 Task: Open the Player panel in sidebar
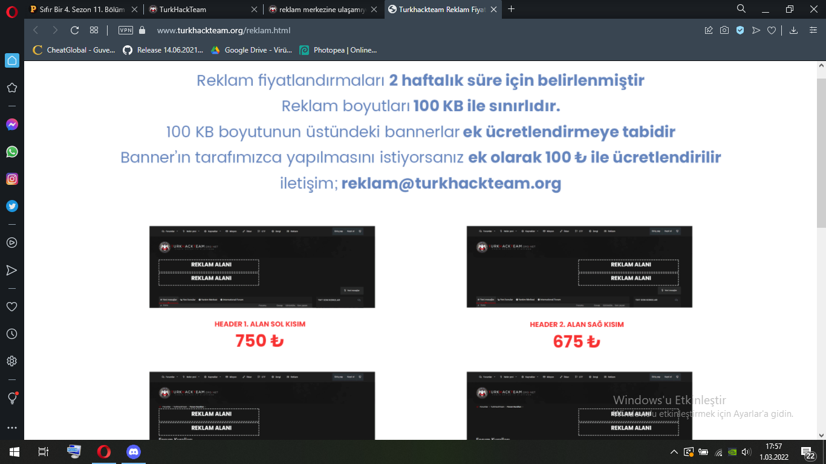pyautogui.click(x=11, y=242)
